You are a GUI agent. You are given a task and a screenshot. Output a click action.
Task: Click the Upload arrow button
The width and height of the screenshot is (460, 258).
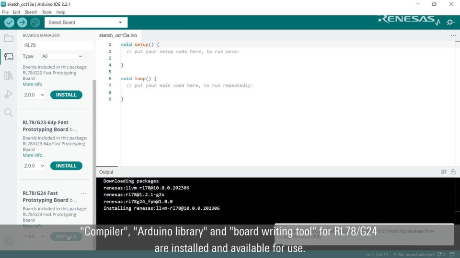point(22,22)
